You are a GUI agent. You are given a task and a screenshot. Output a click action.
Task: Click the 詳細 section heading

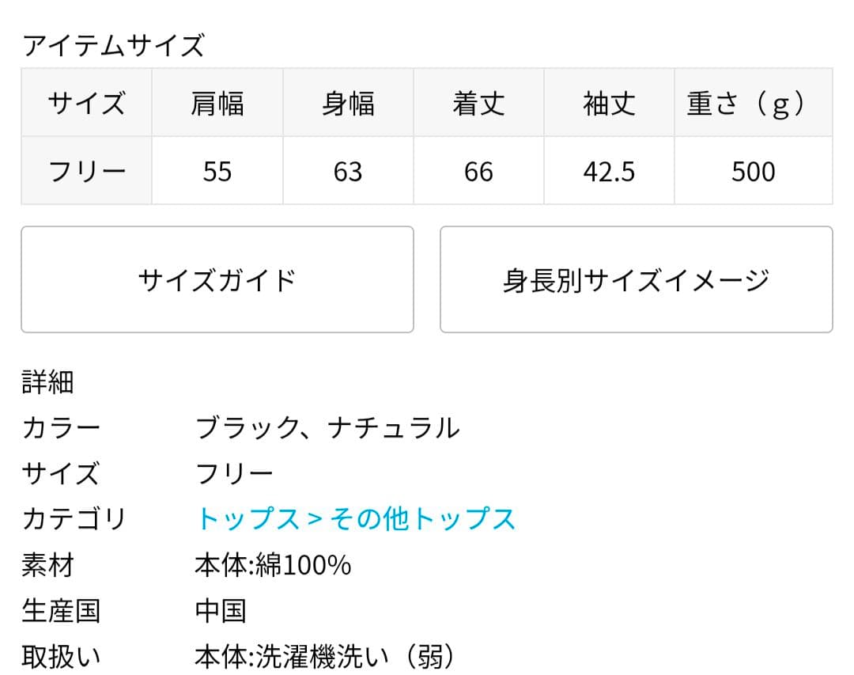point(47,382)
